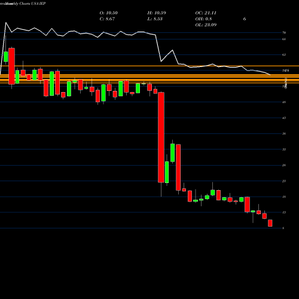This screenshot has height=299, width=299.
Task: Click the 38 price axis label
Action: [284, 133]
